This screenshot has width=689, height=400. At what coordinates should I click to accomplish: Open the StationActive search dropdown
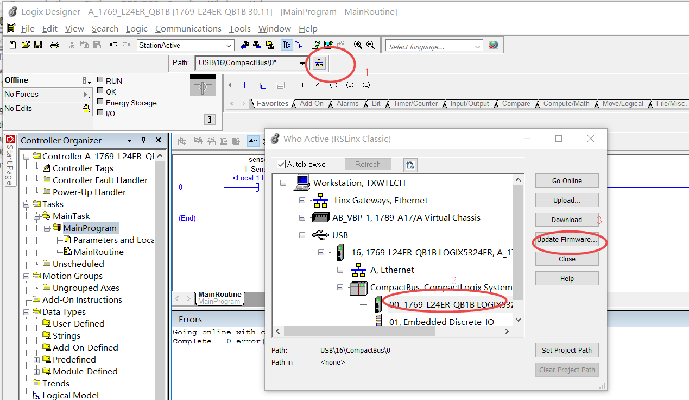pos(229,46)
